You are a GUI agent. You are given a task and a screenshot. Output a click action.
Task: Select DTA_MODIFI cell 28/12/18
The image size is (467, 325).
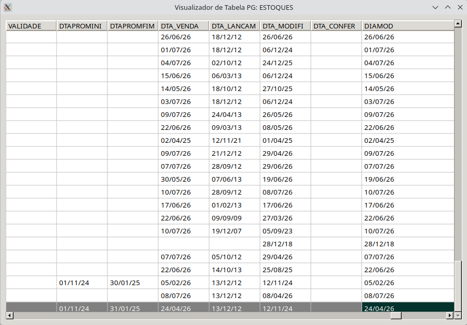[x=285, y=244]
